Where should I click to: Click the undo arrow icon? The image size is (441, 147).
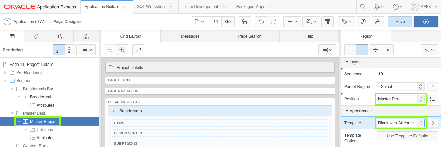point(261,22)
